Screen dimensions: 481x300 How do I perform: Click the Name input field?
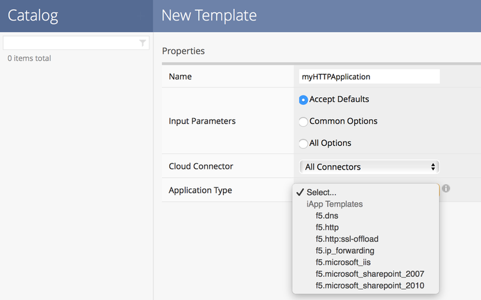pos(369,76)
